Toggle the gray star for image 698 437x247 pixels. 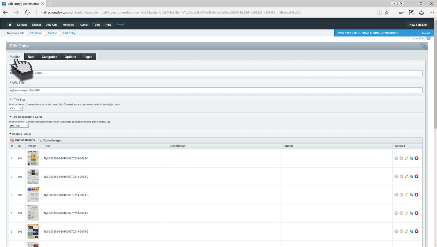(x=401, y=231)
